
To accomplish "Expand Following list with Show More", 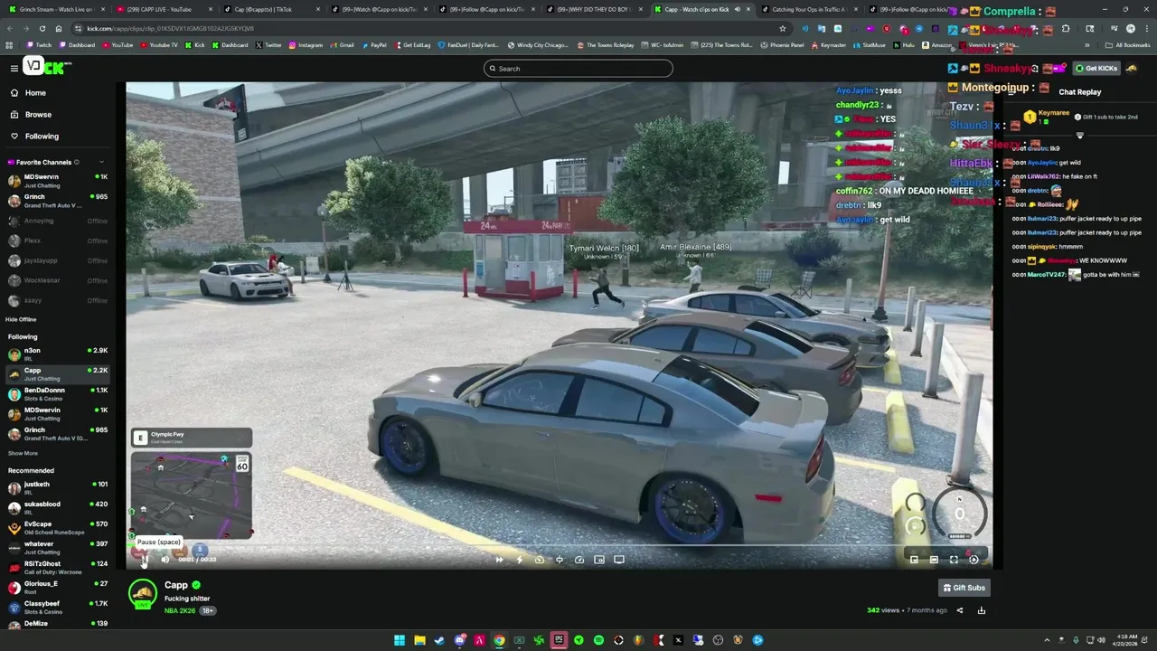I will [24, 453].
